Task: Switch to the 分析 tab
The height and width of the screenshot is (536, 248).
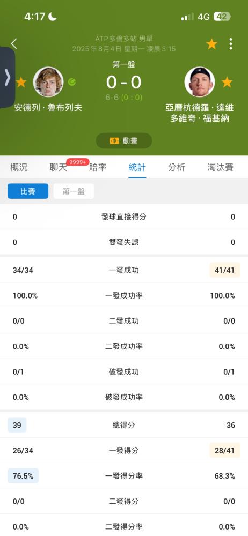Action: coord(177,167)
